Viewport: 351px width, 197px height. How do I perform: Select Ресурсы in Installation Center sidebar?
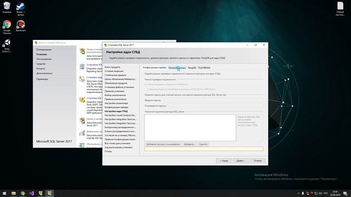[x=41, y=68]
